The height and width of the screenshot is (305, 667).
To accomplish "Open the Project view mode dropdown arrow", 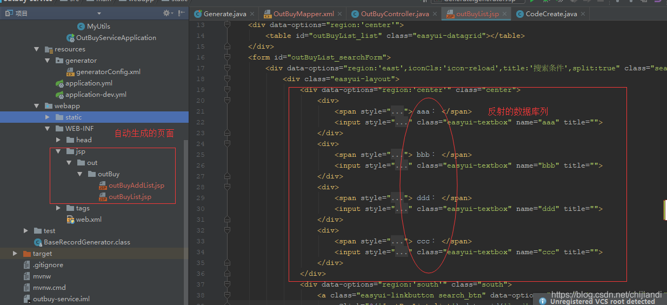I will click(99, 13).
